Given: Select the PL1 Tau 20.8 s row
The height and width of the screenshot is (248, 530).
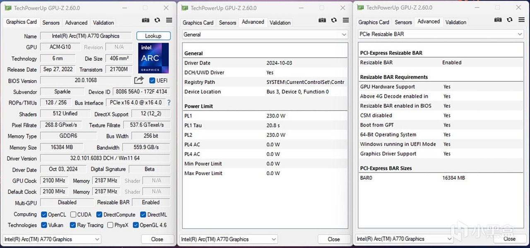Looking at the screenshot, I should (x=265, y=125).
